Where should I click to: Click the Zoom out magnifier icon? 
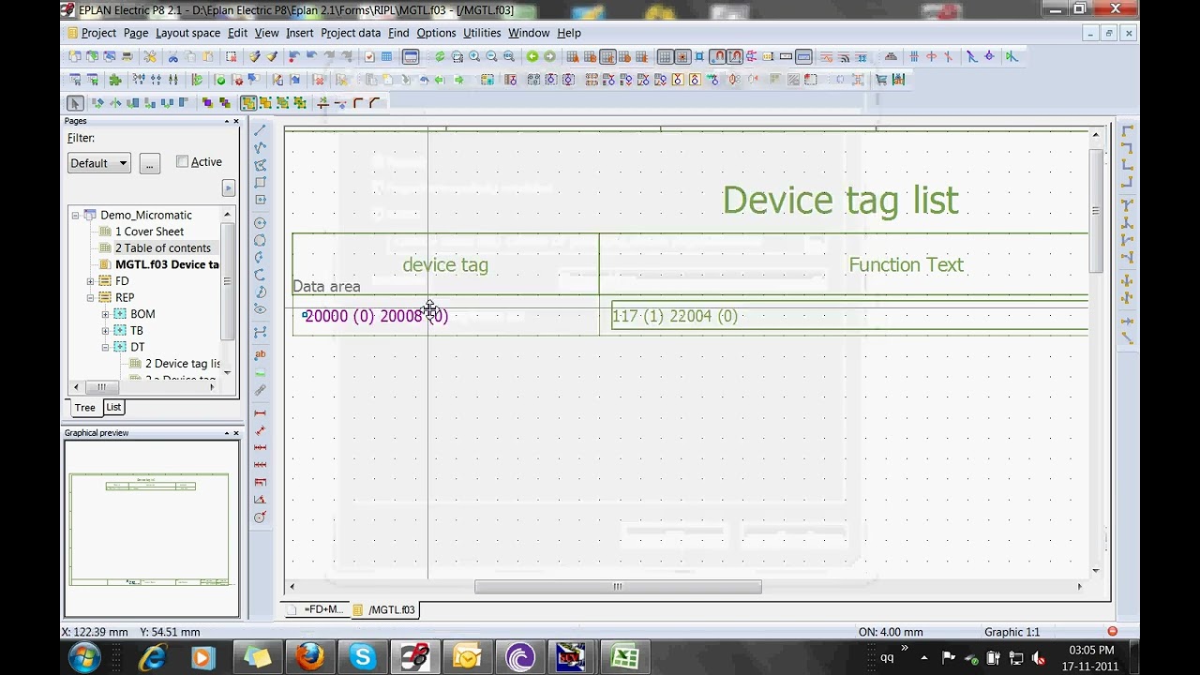[491, 56]
